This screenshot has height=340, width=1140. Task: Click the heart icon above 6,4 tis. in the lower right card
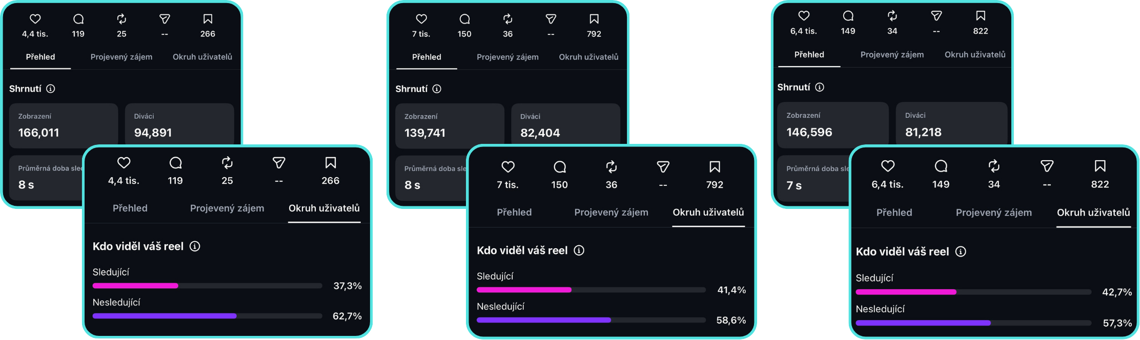coord(888,166)
